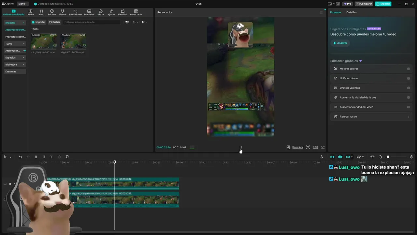Switch to the Detalles tab
Image resolution: width=417 pixels, height=235 pixels.
tap(351, 12)
